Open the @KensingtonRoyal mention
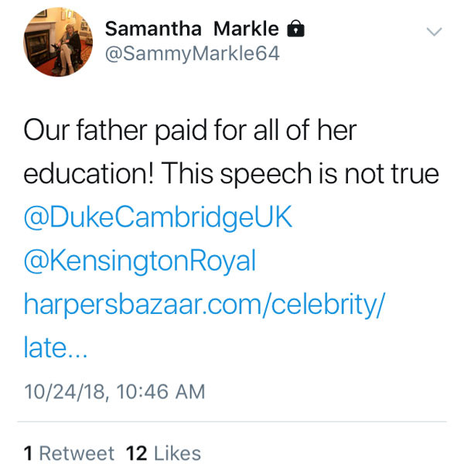 coord(139,261)
